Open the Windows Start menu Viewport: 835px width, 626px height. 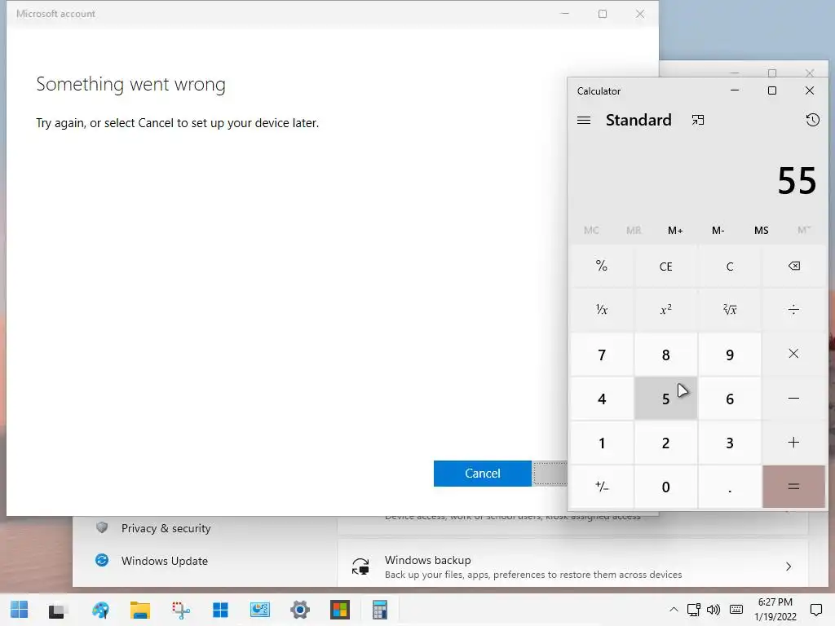coord(20,610)
